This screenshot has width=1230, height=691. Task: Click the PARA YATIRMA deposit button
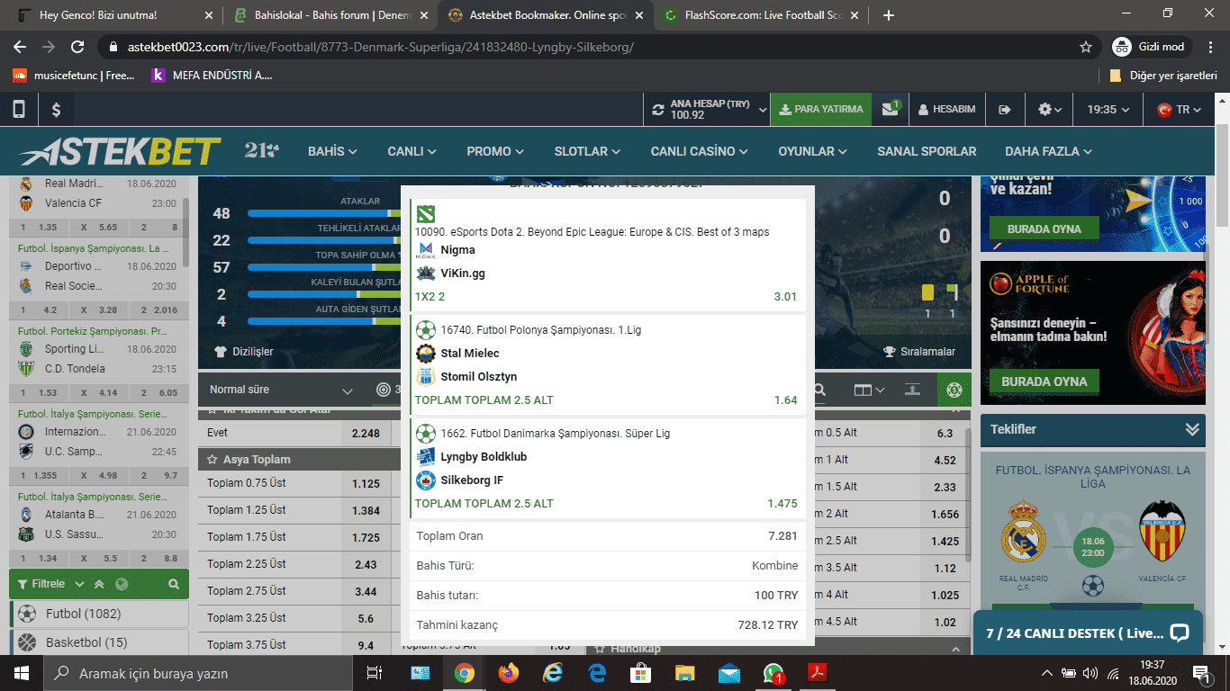[x=821, y=110]
